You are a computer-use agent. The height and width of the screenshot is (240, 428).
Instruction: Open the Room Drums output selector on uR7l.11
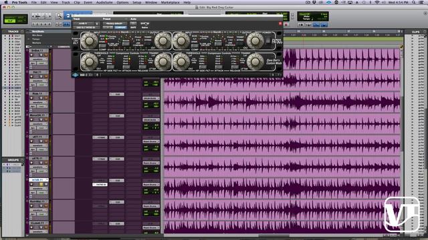pos(151,141)
